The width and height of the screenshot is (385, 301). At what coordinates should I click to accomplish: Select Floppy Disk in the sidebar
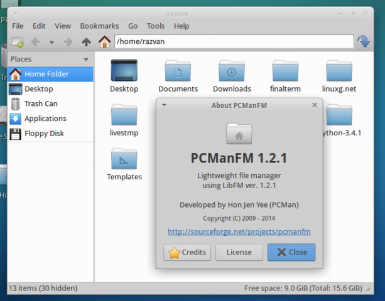tap(51, 134)
